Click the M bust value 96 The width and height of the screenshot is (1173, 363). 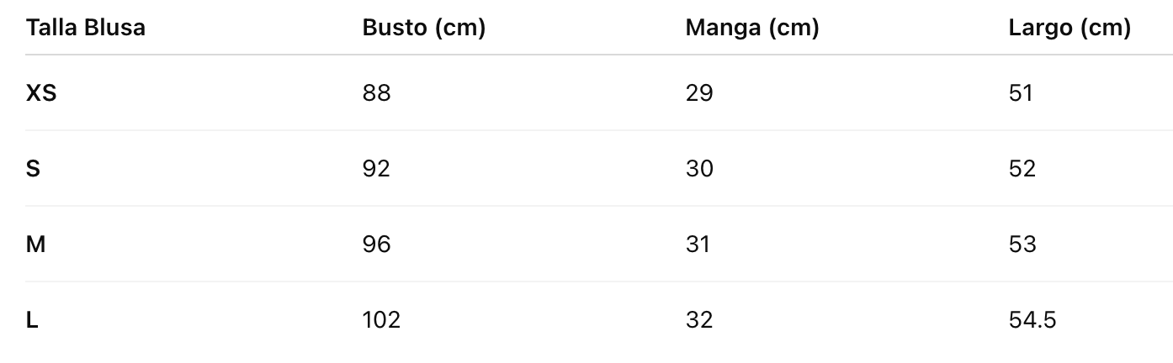tap(377, 245)
